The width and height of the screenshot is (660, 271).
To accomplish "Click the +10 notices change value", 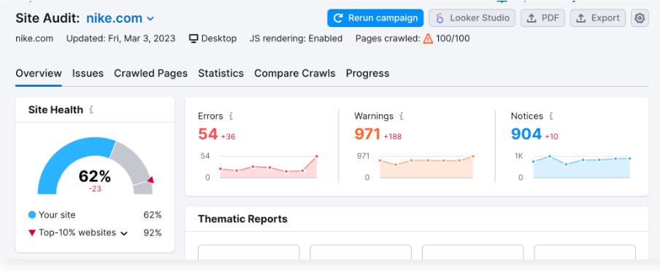I will [x=551, y=136].
